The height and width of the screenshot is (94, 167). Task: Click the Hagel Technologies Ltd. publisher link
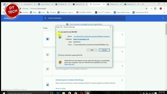pos(81,39)
